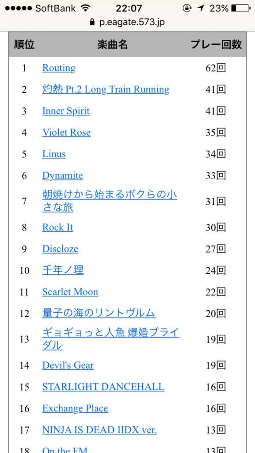
Task: Open the Inner Spirit song link
Action: pos(66,111)
